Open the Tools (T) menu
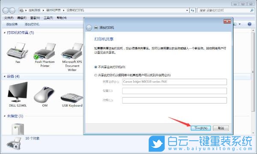The height and width of the screenshot is (154, 257). [x=48, y=18]
